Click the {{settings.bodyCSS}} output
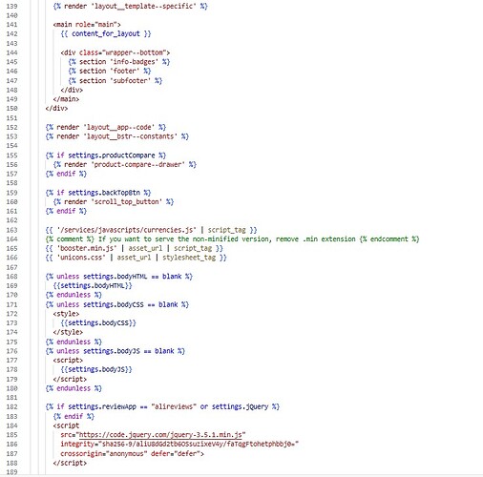 pyautogui.click(x=98, y=323)
